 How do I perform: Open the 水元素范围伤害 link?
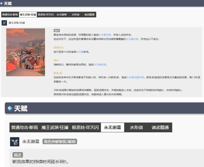(135, 77)
